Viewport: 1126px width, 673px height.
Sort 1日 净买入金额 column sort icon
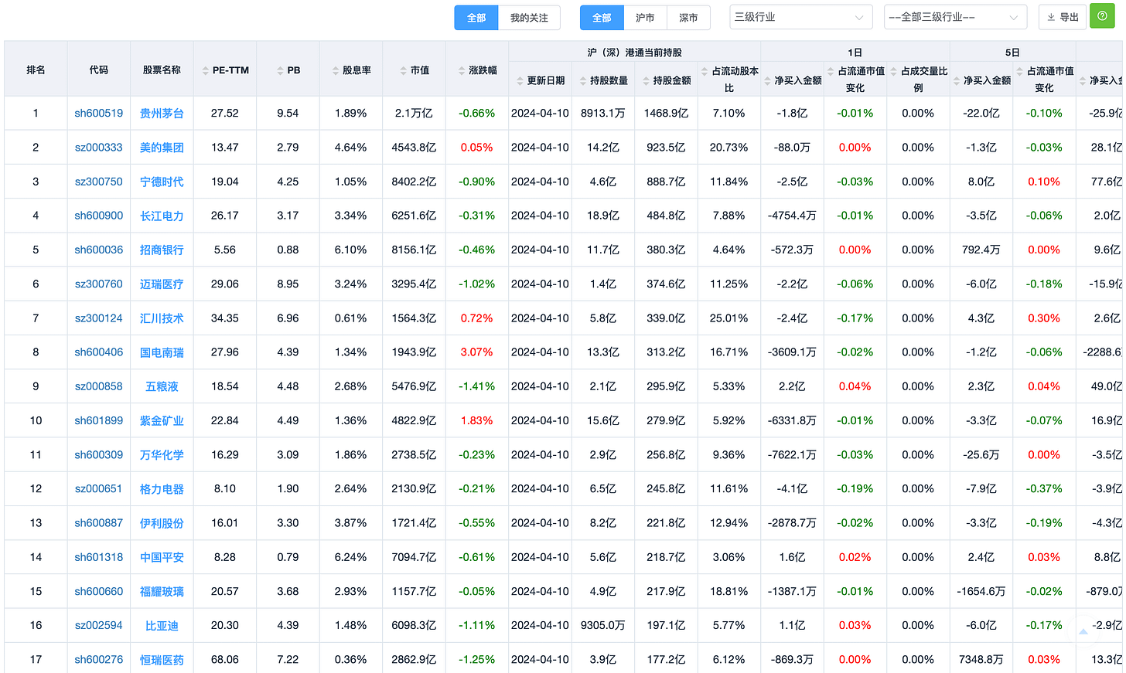click(767, 80)
